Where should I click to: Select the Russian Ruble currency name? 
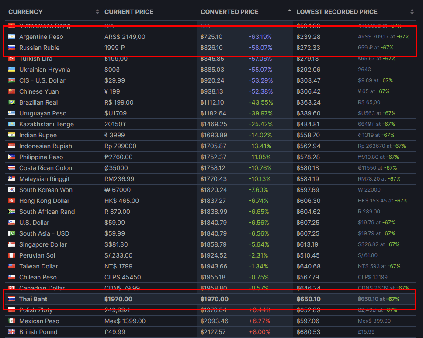(39, 48)
